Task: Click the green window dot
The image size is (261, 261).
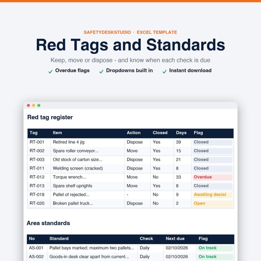Action: (x=39, y=106)
